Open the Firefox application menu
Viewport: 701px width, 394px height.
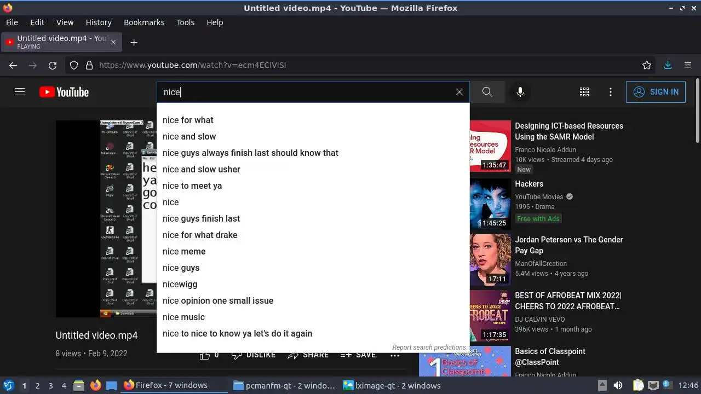(x=688, y=65)
